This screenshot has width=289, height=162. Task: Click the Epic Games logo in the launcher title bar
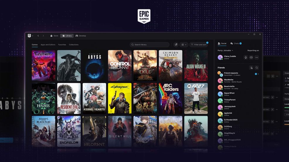[29, 36]
